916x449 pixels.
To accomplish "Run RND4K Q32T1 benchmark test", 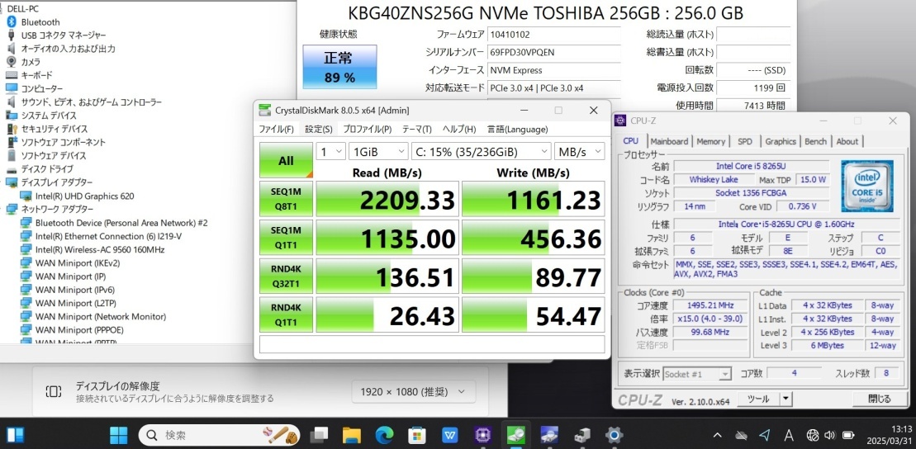I will [286, 276].
